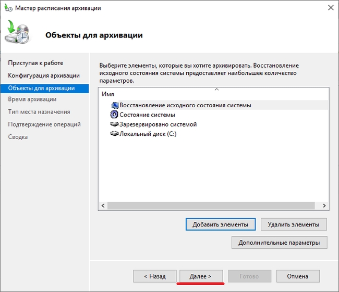Open Дополнительные параметры settings
Viewport: 339px width, 292px height.
tap(279, 243)
